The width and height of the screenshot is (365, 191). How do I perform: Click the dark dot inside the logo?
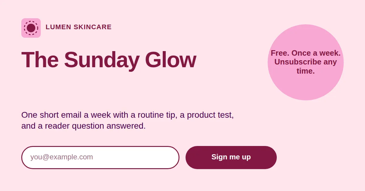[x=31, y=28]
